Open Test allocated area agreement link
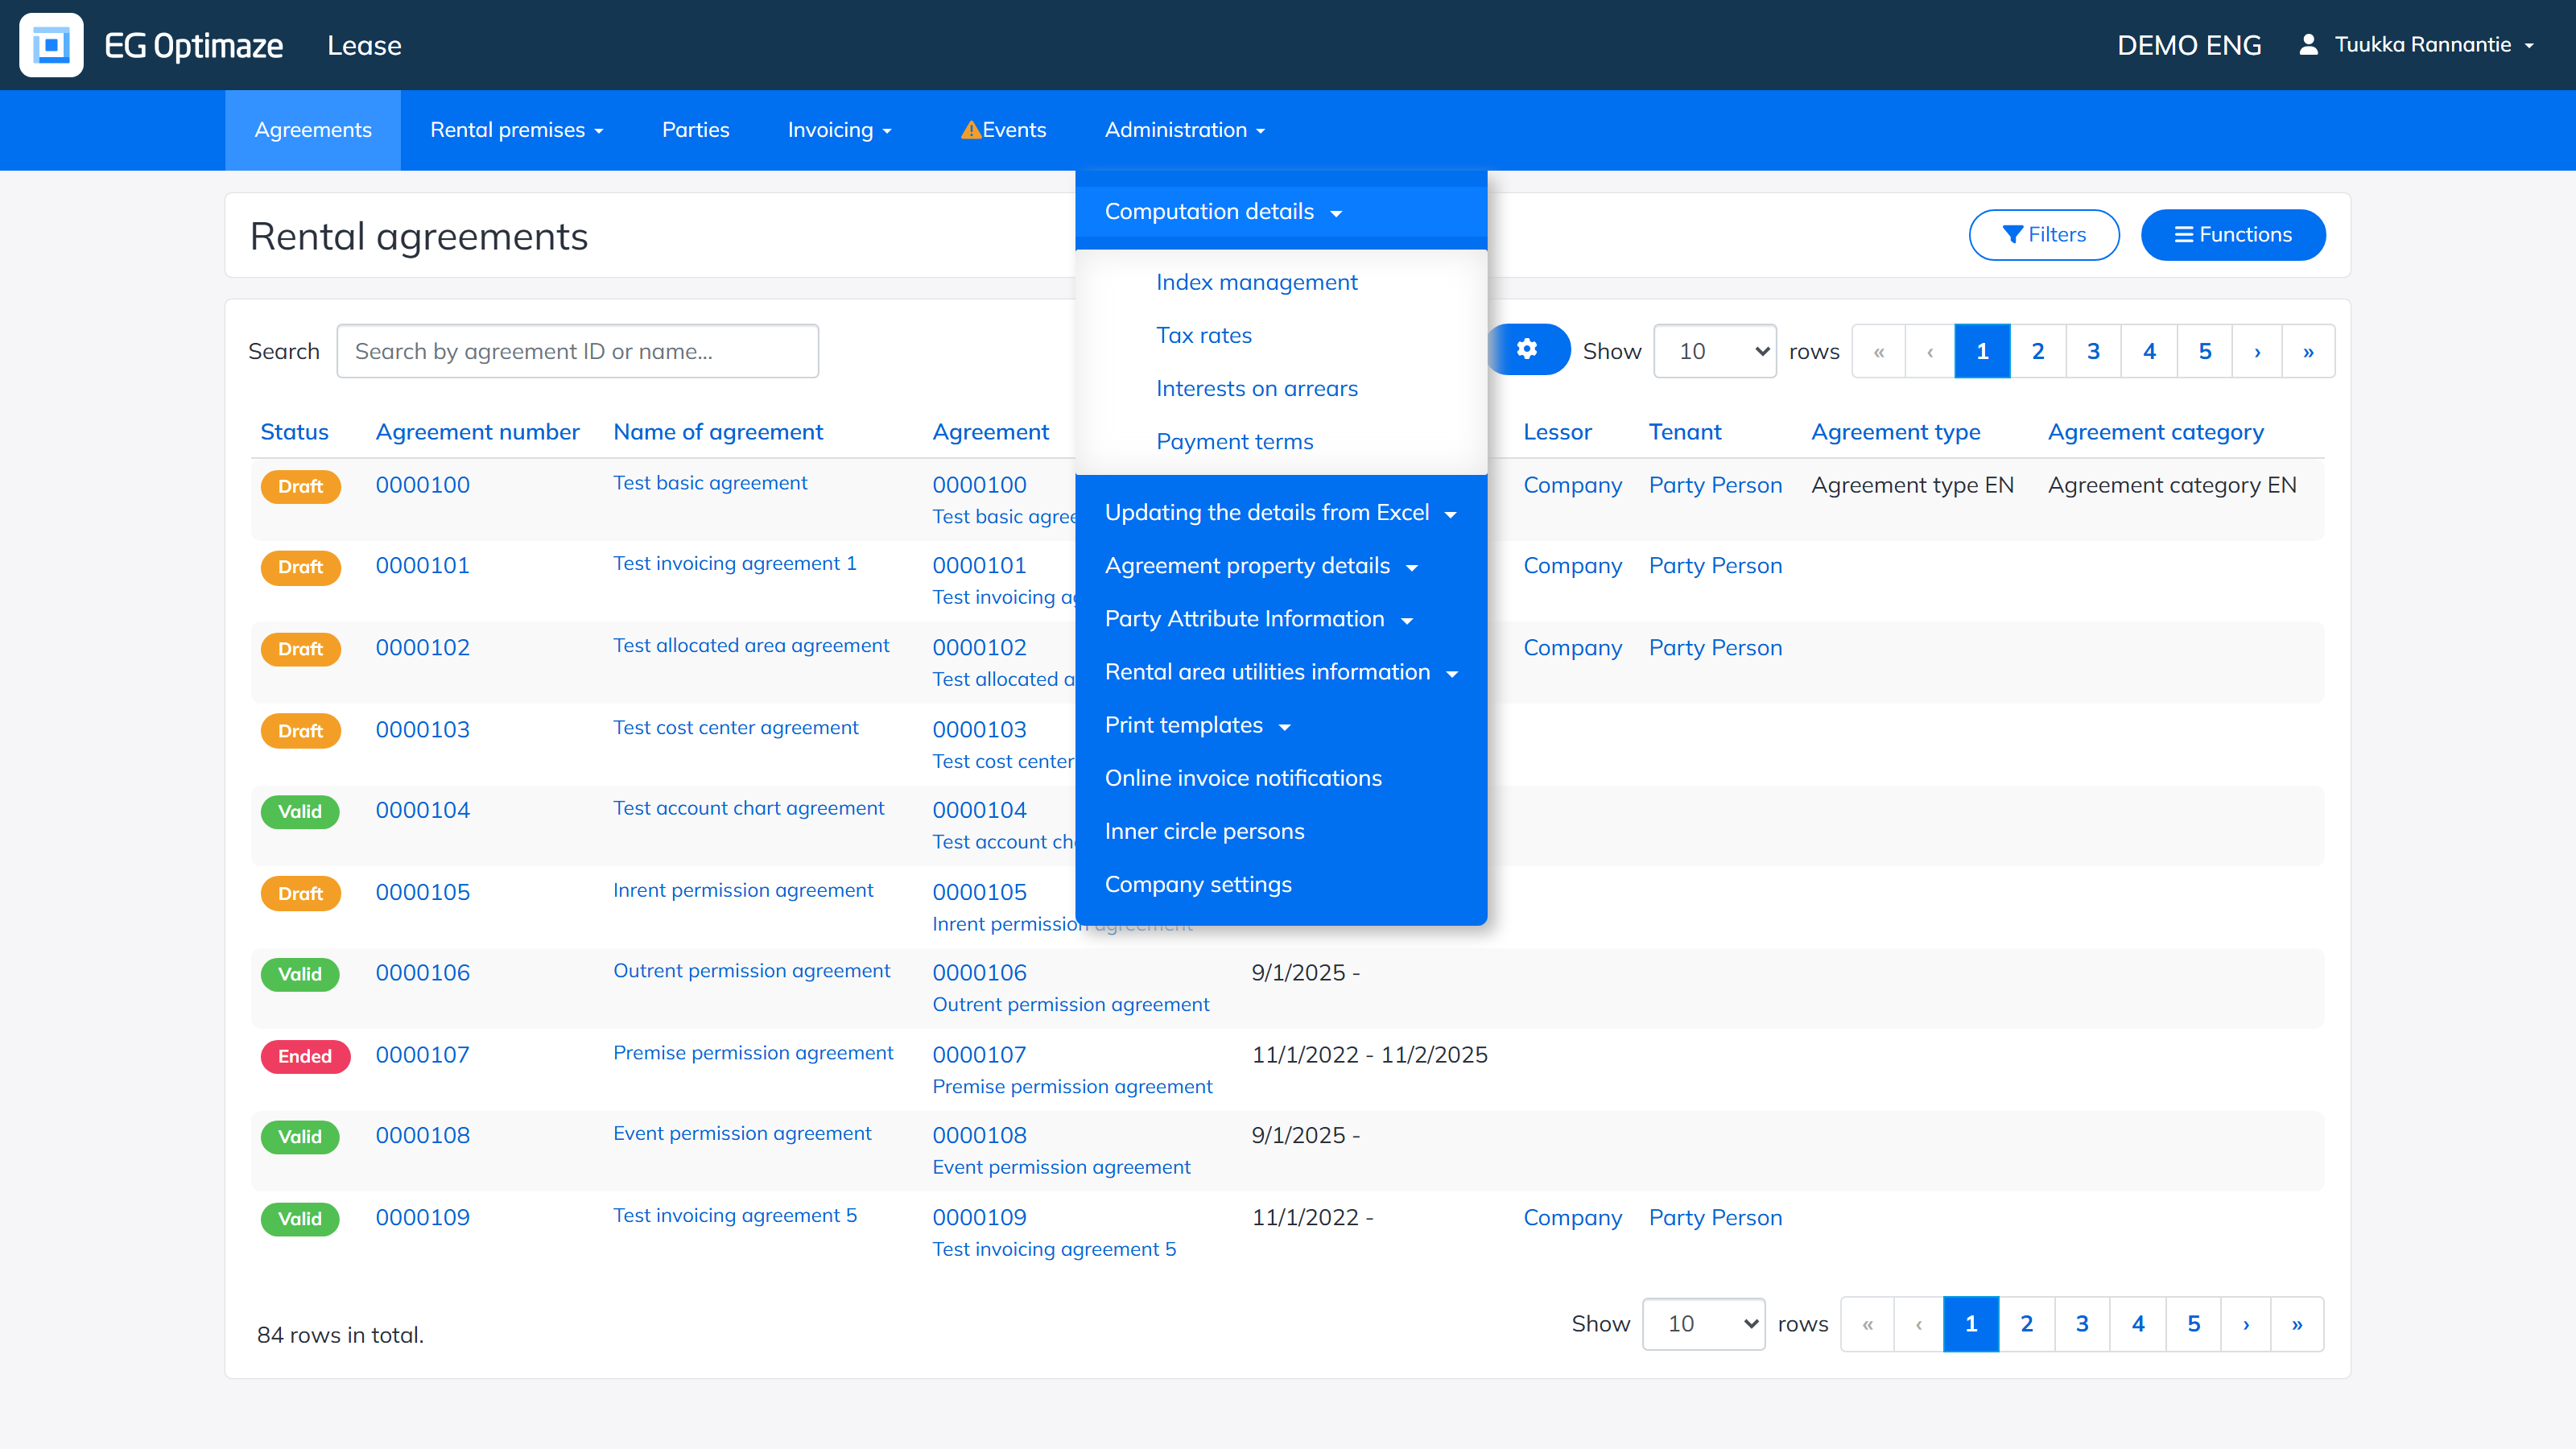The width and height of the screenshot is (2576, 1449). (751, 645)
